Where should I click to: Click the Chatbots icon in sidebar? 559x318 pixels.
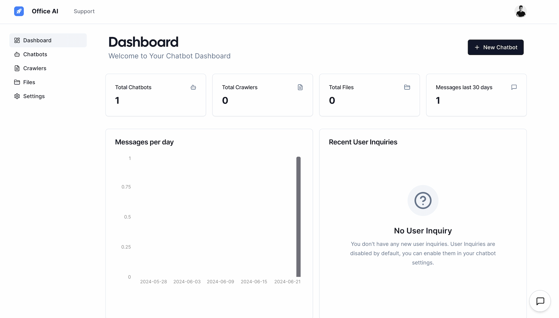(17, 54)
